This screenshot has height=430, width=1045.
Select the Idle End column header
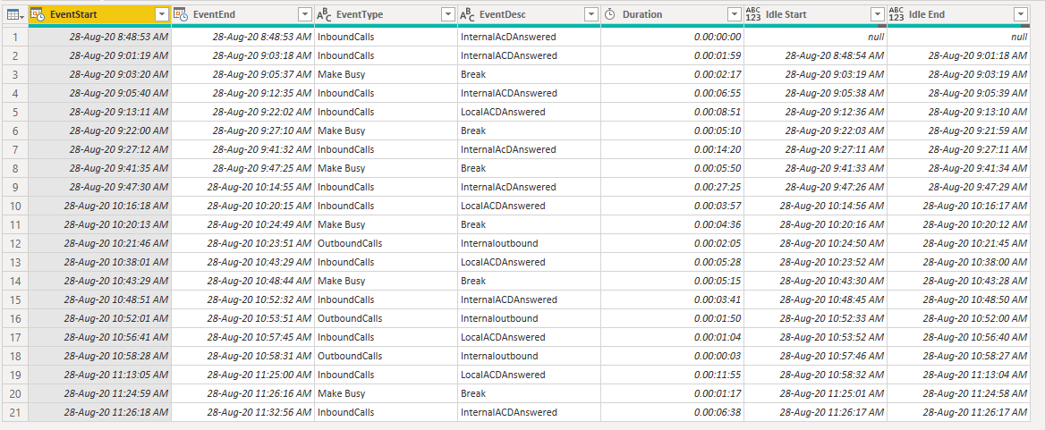coord(958,14)
